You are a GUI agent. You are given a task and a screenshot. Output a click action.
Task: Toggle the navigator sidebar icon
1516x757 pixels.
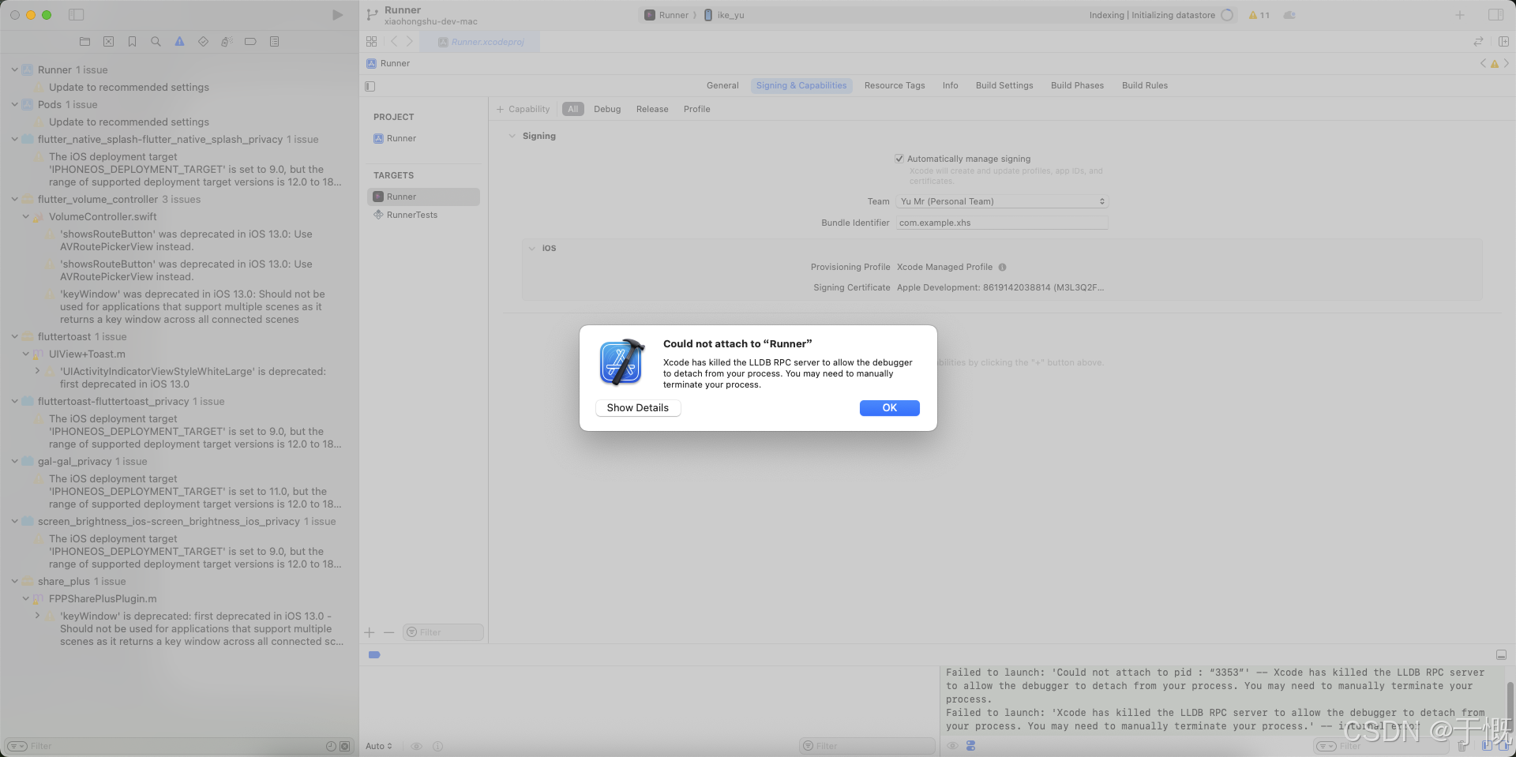coord(77,15)
